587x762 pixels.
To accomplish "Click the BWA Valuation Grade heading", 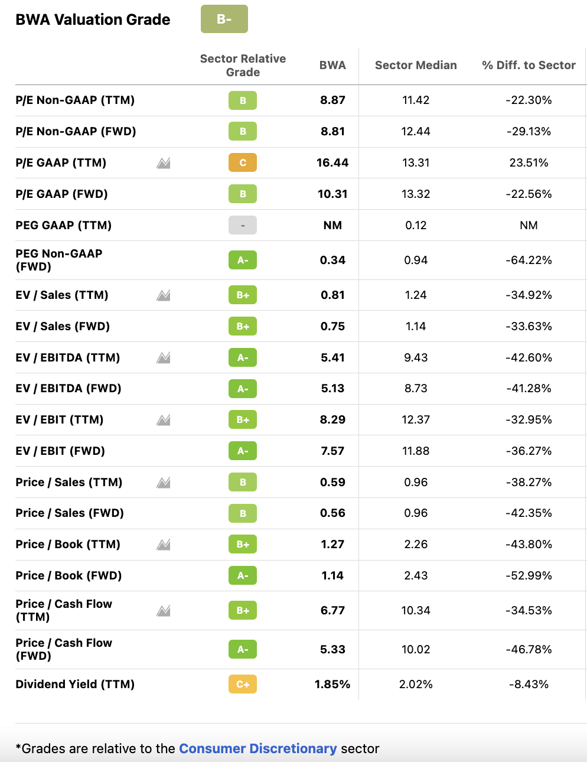I will point(93,19).
